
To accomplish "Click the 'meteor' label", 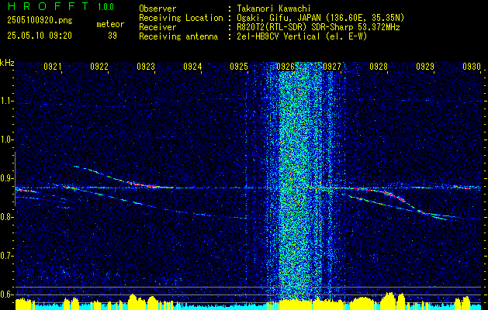I will [110, 24].
